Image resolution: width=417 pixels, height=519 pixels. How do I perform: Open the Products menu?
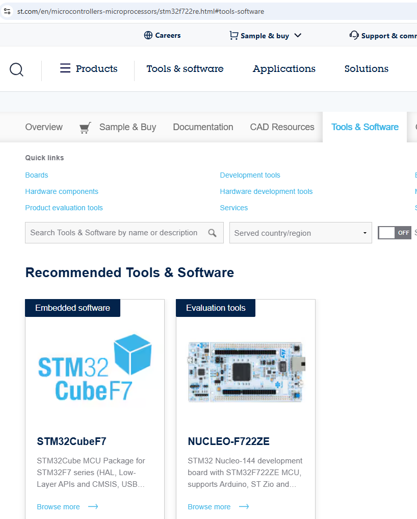[96, 68]
